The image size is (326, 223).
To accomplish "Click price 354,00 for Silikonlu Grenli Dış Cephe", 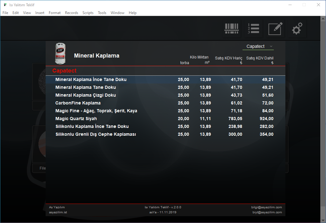I will click(267, 134).
